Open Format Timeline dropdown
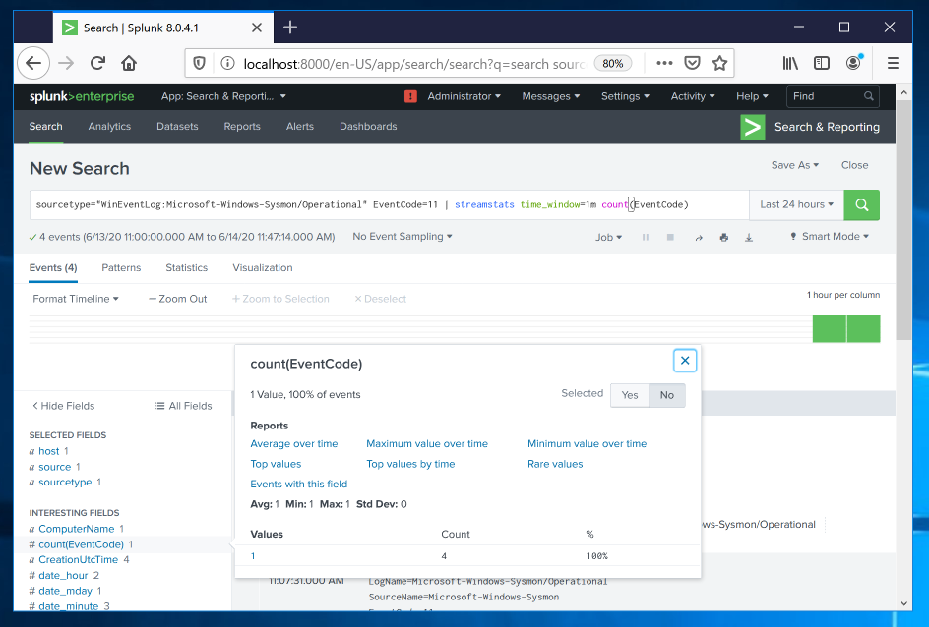 pos(76,299)
